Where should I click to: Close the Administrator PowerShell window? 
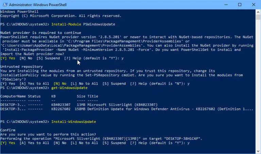pyautogui.click(x=254, y=5)
